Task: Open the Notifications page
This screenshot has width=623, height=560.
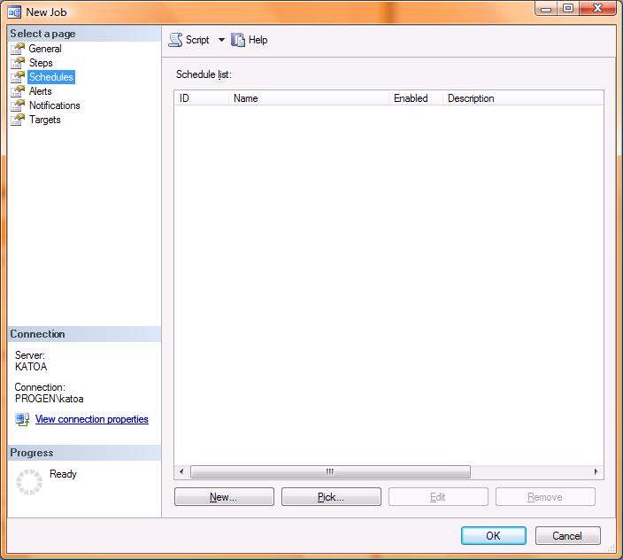Action: pos(55,105)
